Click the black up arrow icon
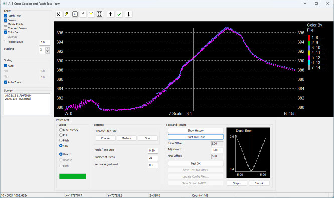Viewport: 334px width, 198px height. [x=111, y=14]
